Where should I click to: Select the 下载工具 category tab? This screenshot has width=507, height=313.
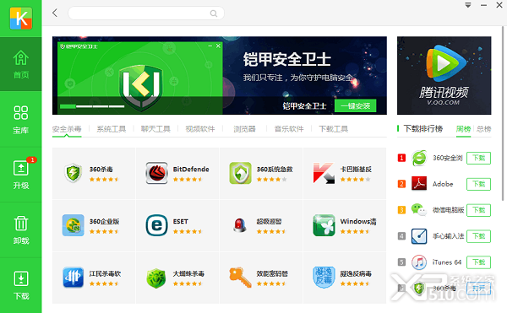tap(334, 129)
